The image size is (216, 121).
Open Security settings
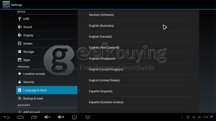point(47,82)
